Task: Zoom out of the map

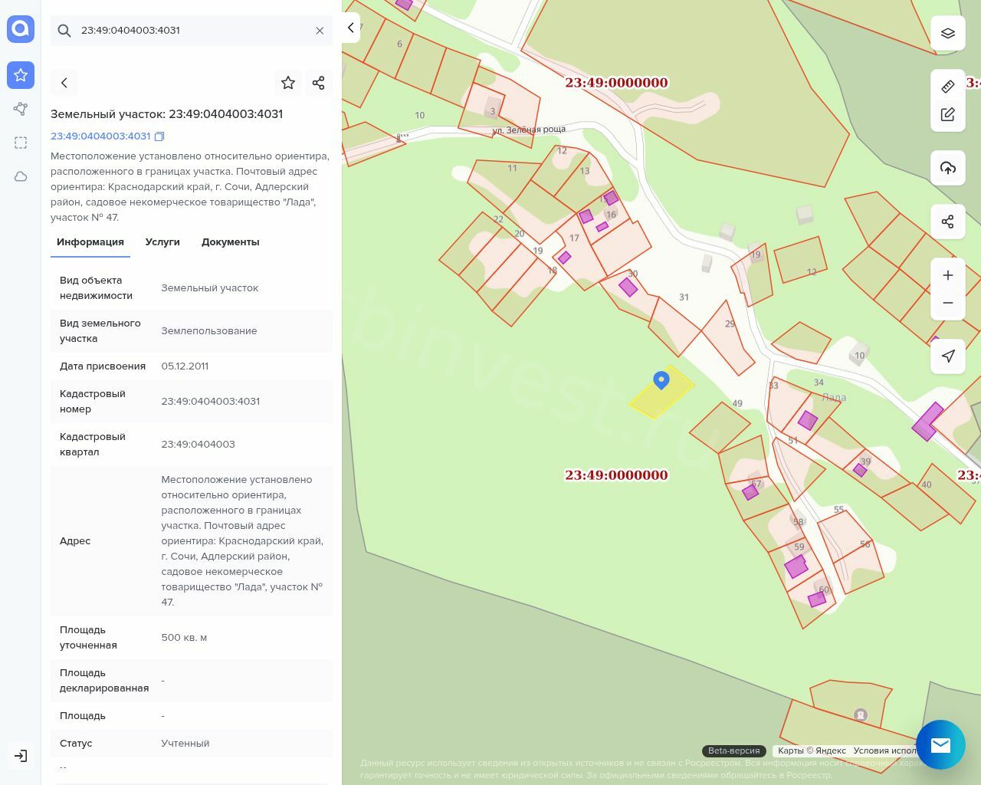Action: pos(948,303)
